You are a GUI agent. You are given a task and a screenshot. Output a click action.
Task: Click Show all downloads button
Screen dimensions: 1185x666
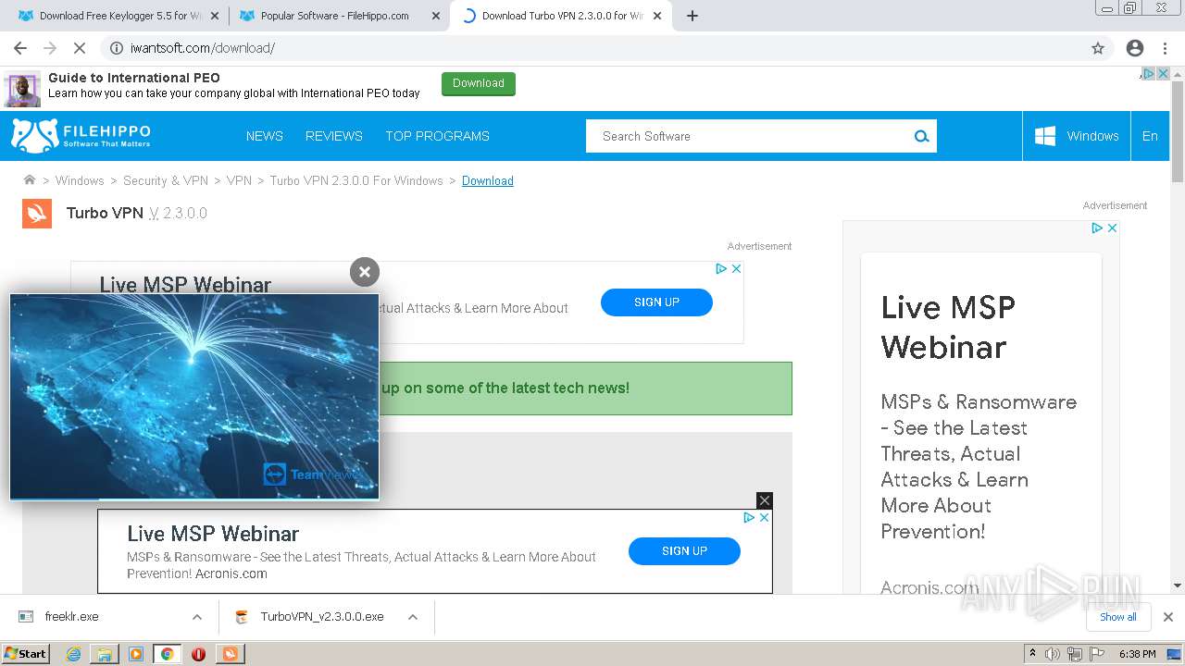pos(1117,617)
